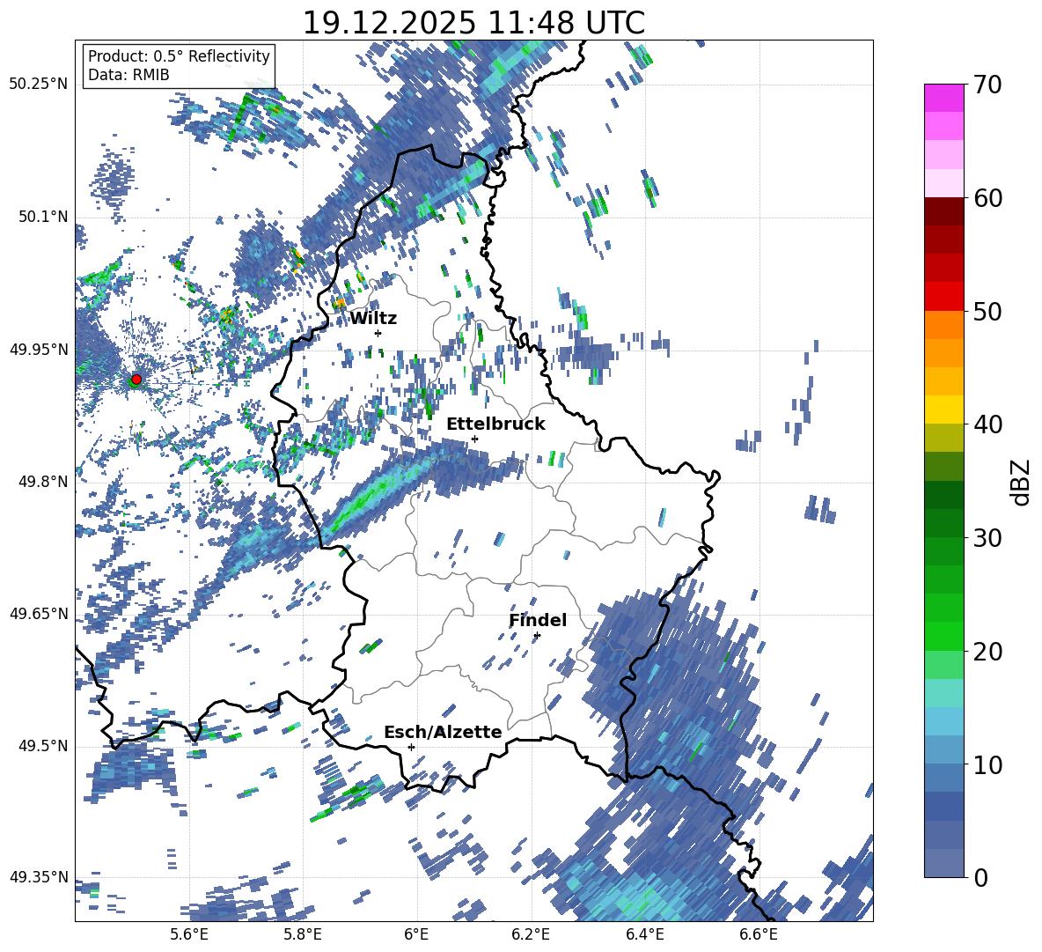
Task: Click the 5.8°E longitude label
Action: 303,934
